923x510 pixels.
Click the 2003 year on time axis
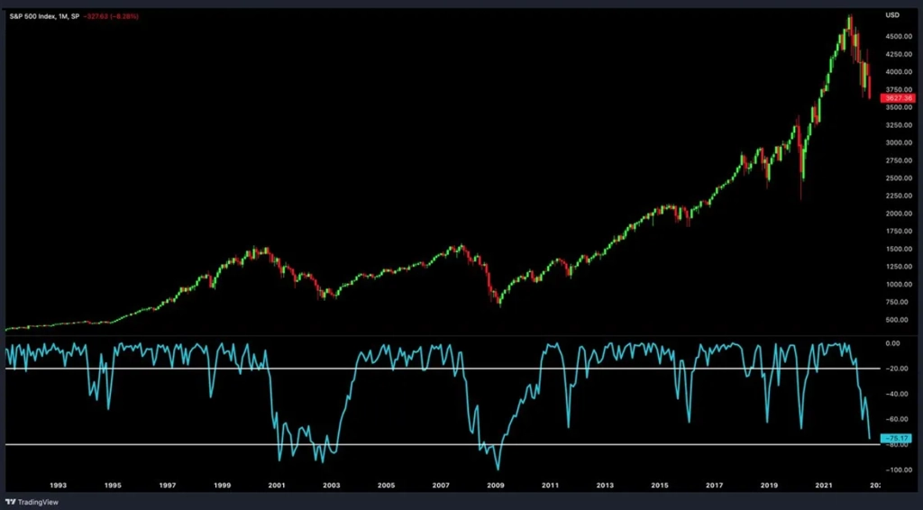[332, 486]
